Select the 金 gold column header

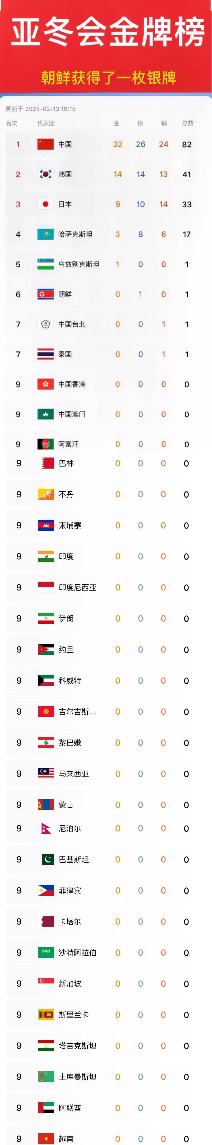(116, 123)
